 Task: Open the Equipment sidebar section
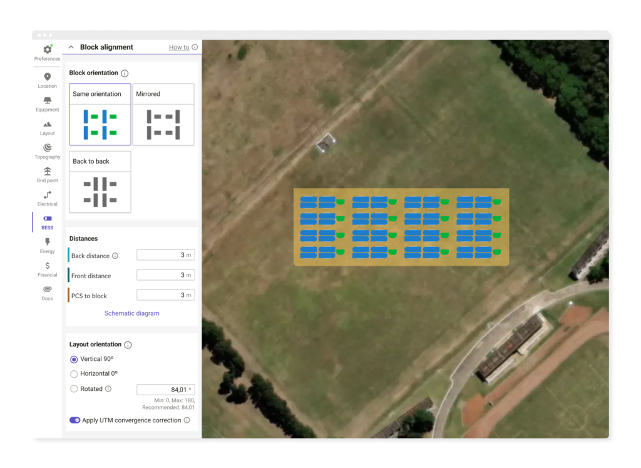(x=47, y=101)
